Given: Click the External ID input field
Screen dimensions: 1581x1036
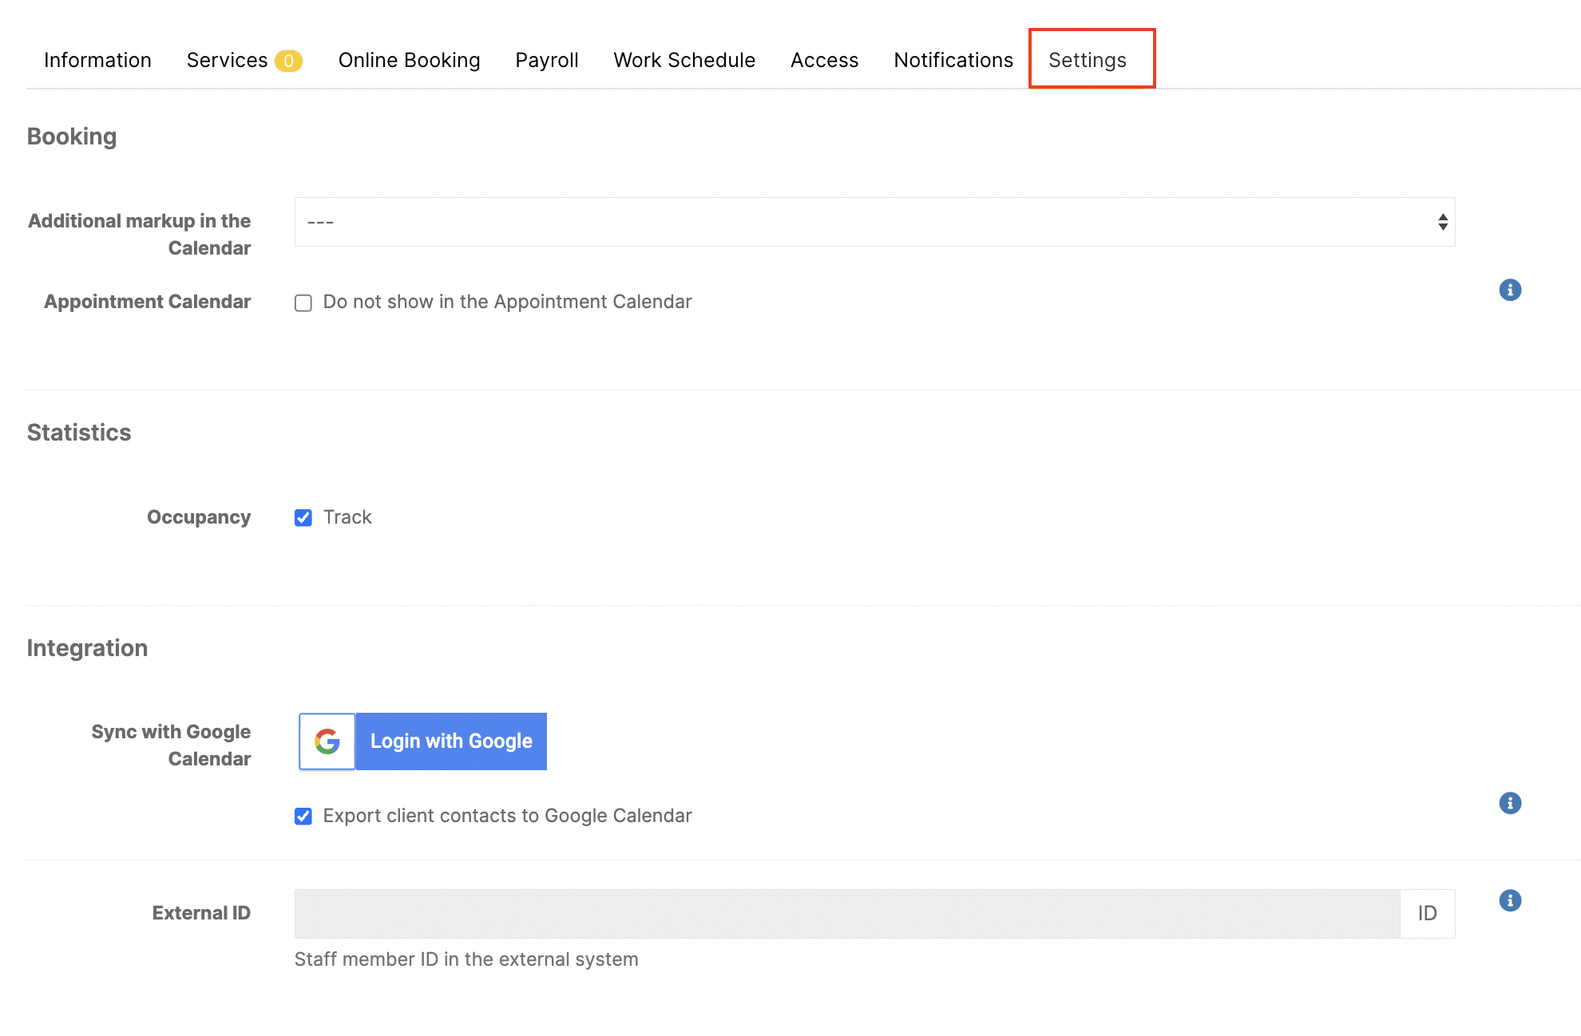Looking at the screenshot, I should 846,914.
